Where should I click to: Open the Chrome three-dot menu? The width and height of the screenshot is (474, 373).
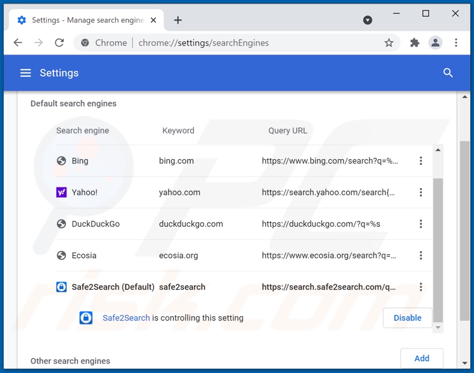coord(456,43)
